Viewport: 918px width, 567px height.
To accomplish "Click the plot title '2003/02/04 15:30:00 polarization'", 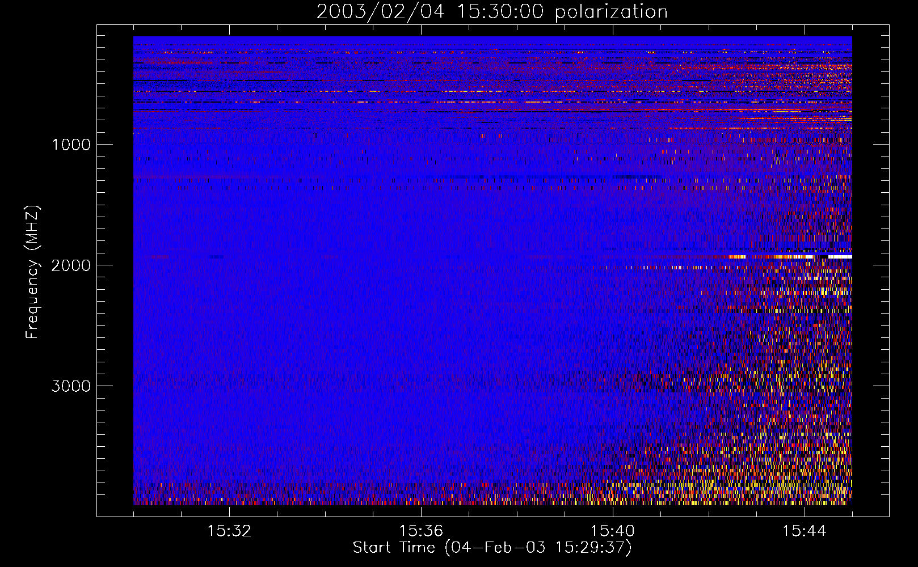I will pos(492,12).
